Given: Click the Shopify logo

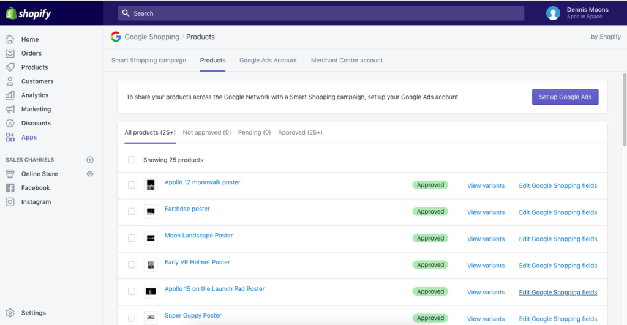Looking at the screenshot, I should 28,13.
